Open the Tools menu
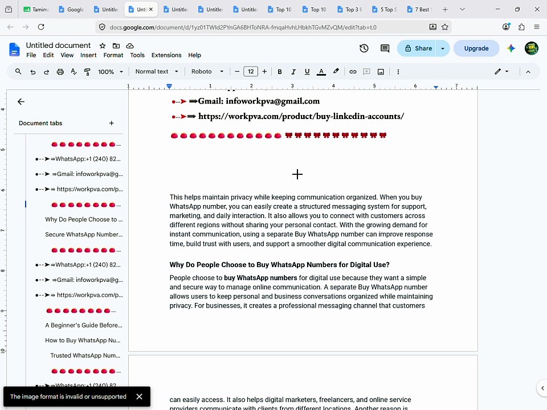Viewport: 547px width, 410px height. [137, 55]
